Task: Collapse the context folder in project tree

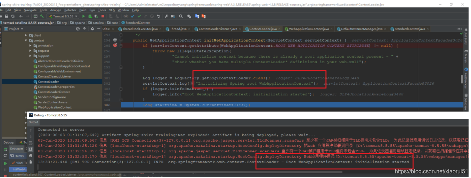Action: [26, 41]
